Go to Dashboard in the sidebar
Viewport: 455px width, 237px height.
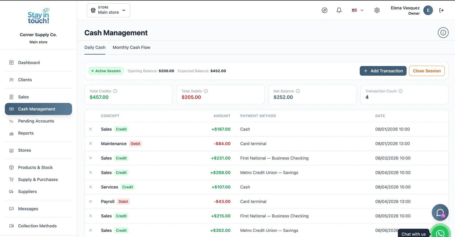tap(38, 63)
